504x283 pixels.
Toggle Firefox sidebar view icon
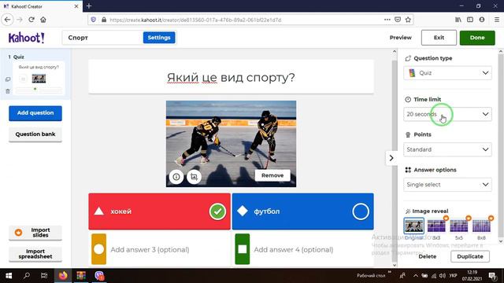pyautogui.click(x=470, y=20)
